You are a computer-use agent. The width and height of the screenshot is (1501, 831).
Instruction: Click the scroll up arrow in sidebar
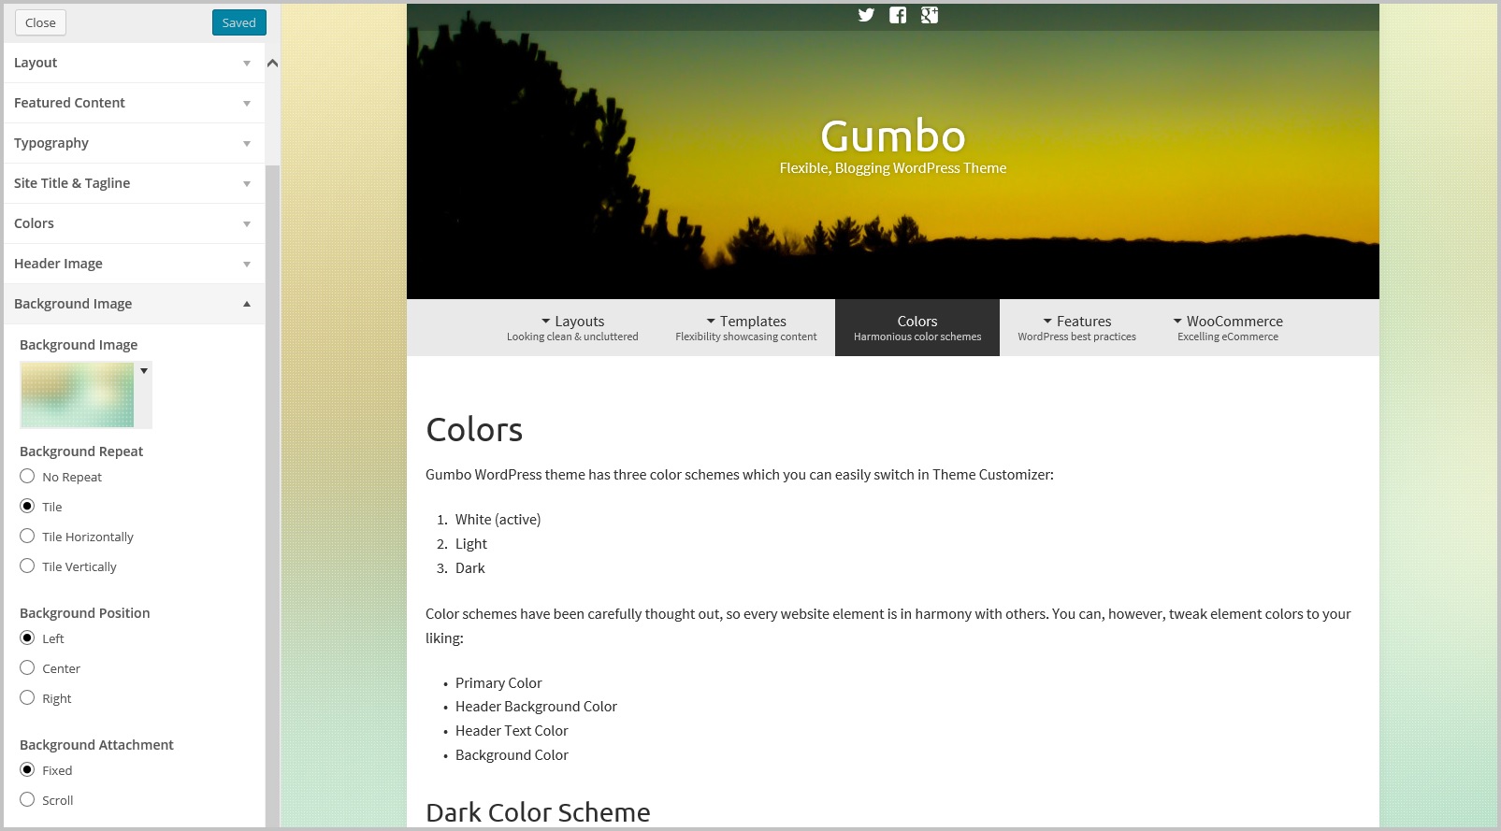pos(272,64)
